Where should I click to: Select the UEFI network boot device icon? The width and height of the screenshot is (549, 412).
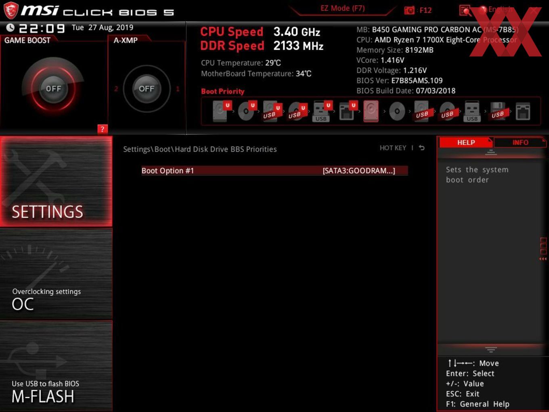[347, 111]
